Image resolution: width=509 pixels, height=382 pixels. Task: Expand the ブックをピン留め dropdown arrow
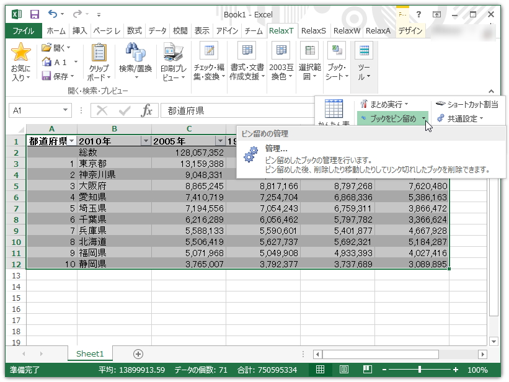coord(423,118)
